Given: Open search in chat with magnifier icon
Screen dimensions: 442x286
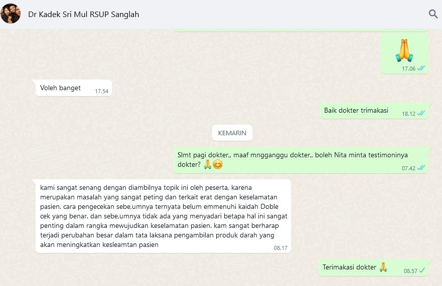Looking at the screenshot, I should pyautogui.click(x=433, y=14).
